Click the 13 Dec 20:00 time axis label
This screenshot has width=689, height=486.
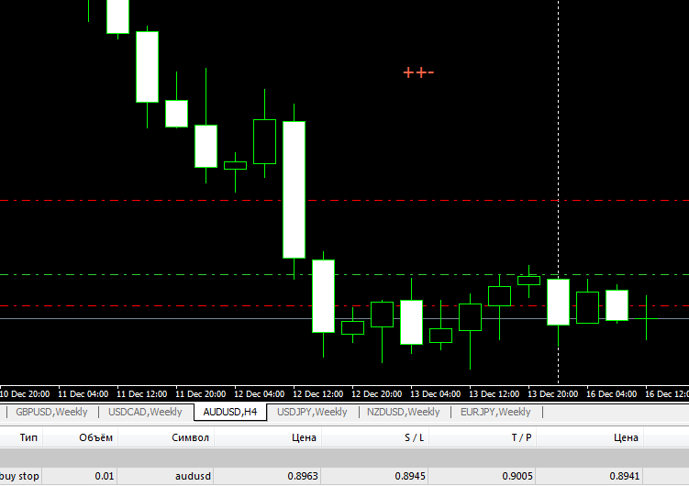[553, 393]
